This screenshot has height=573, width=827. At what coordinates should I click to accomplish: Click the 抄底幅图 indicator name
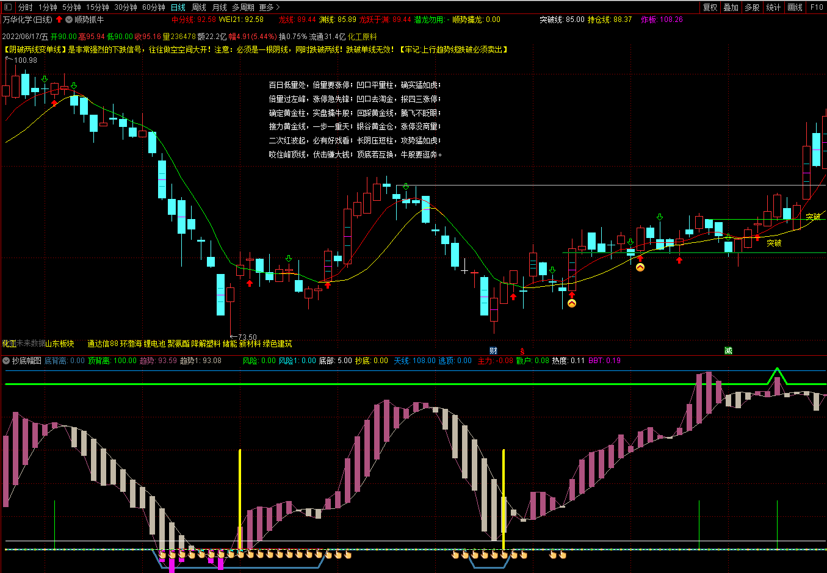click(x=27, y=361)
